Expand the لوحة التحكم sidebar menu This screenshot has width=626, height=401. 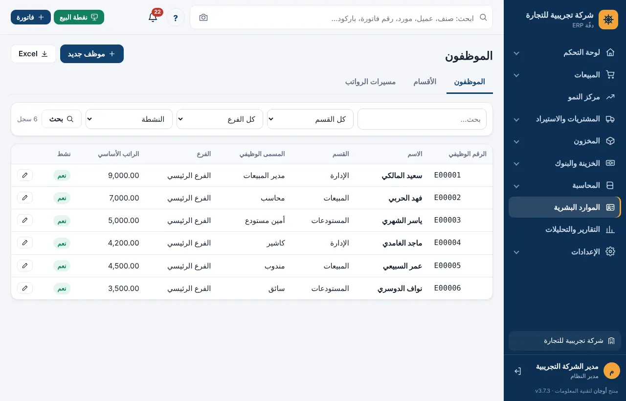(x=565, y=52)
